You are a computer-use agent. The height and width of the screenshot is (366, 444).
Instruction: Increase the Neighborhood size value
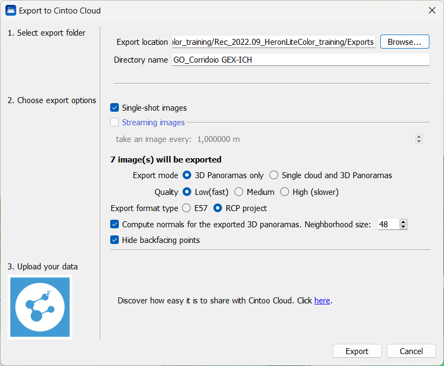(x=403, y=222)
